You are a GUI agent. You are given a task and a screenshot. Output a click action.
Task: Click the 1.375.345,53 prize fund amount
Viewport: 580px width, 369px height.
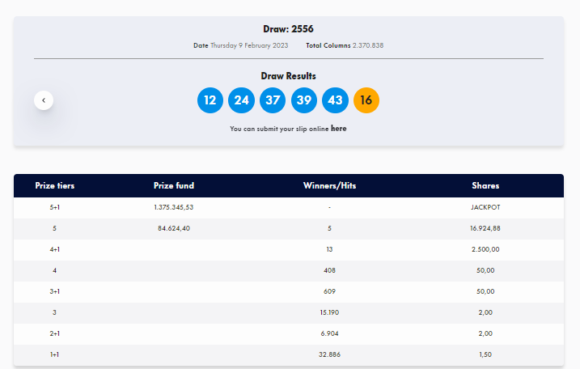(174, 208)
